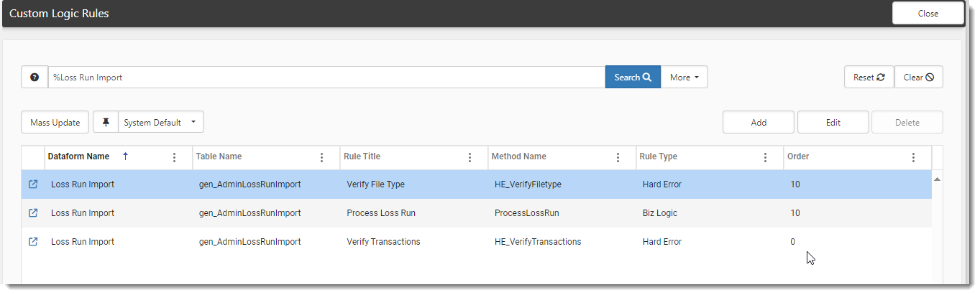Click the Search button

pos(633,78)
